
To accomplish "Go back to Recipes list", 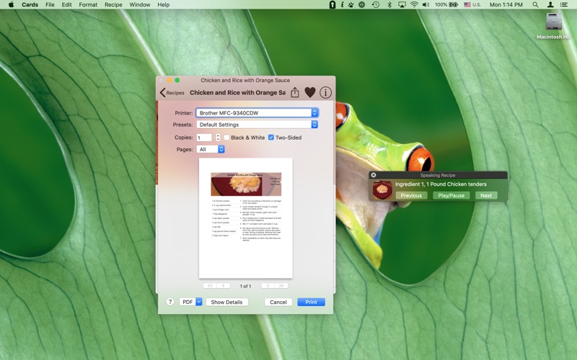I will tap(172, 93).
